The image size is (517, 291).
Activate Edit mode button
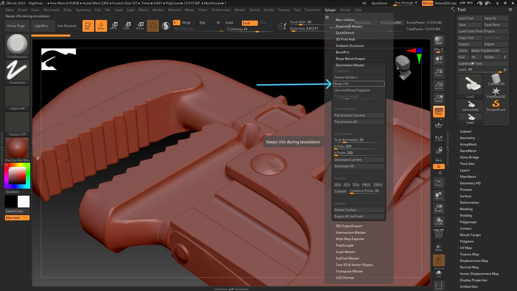click(88, 26)
